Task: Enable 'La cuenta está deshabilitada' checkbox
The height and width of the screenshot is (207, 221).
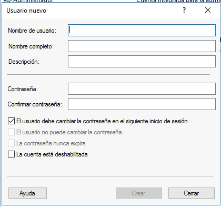Action: click(x=11, y=154)
